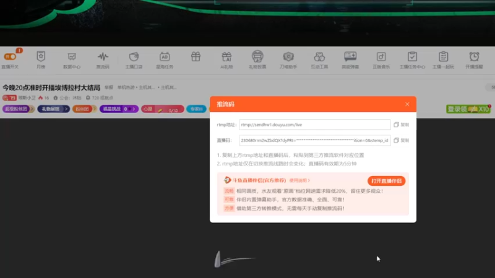Click the rtmp地址 input field
The image size is (495, 278).
tap(315, 125)
